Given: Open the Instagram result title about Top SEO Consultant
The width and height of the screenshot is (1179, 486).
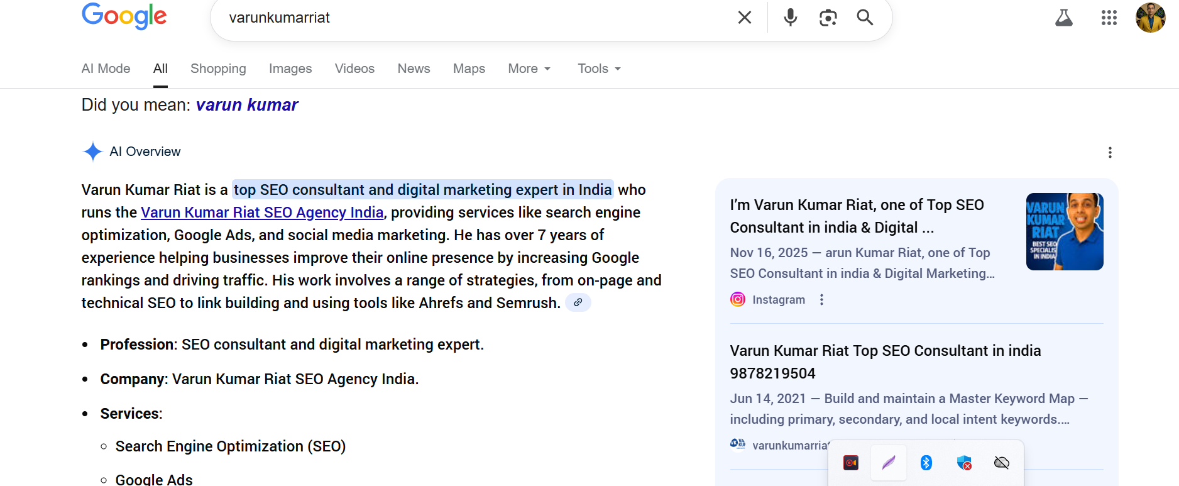Looking at the screenshot, I should pyautogui.click(x=857, y=216).
